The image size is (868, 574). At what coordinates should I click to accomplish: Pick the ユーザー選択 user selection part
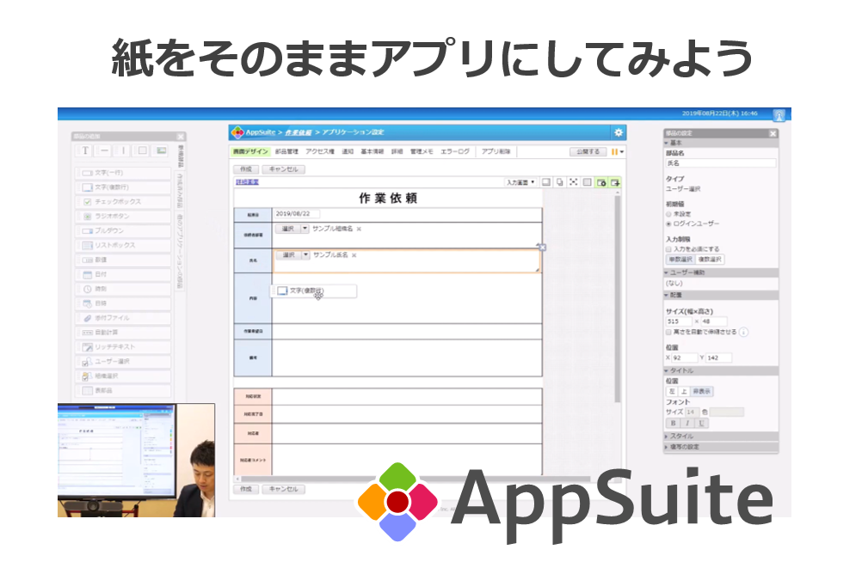tap(123, 362)
